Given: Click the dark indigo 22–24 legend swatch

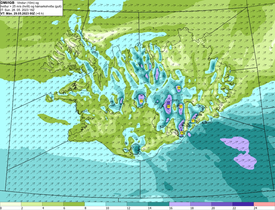Looking at the screenshot, I should (243, 204).
